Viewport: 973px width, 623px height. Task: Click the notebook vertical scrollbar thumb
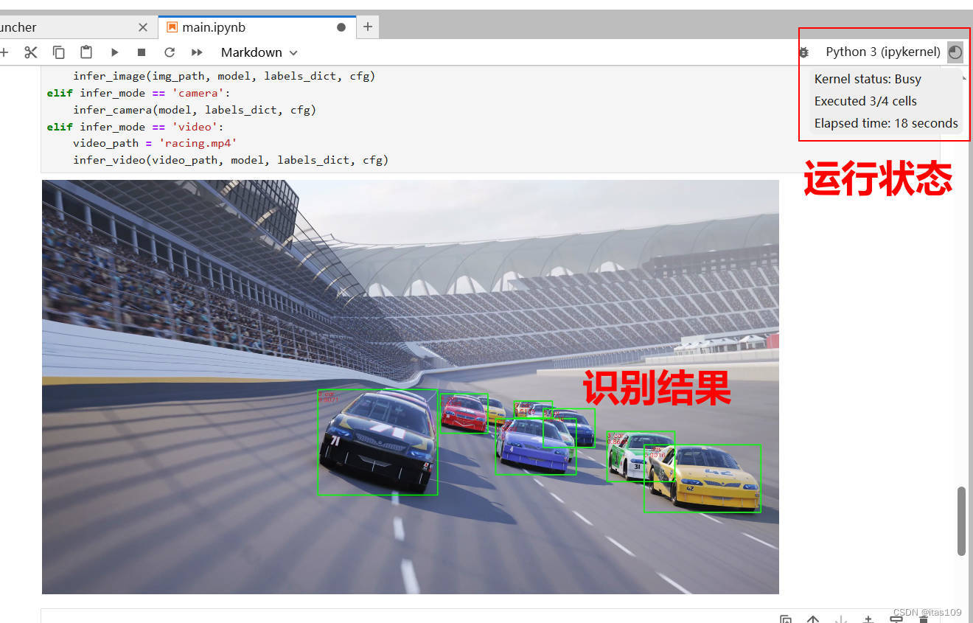click(x=961, y=521)
